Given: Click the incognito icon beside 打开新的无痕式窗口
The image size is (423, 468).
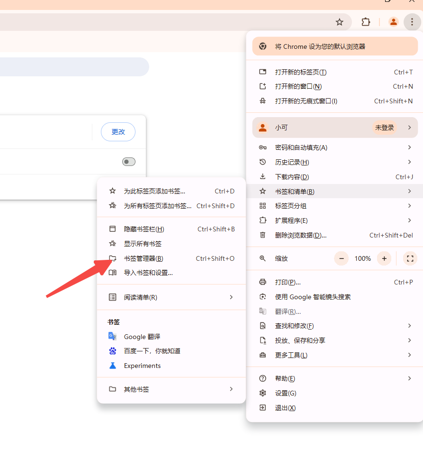Looking at the screenshot, I should coord(262,101).
